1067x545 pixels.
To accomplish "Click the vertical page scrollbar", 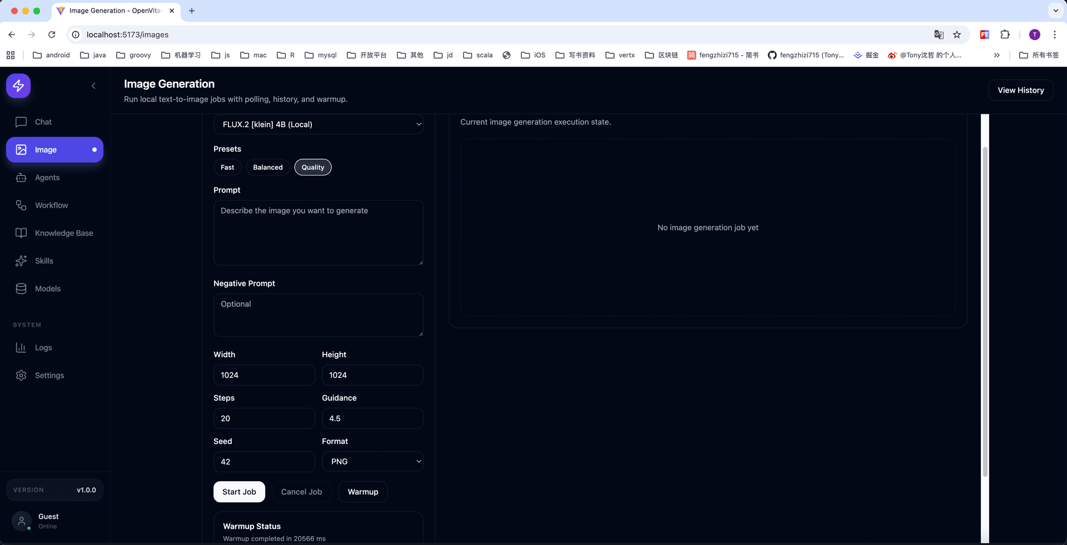I will coord(985,311).
